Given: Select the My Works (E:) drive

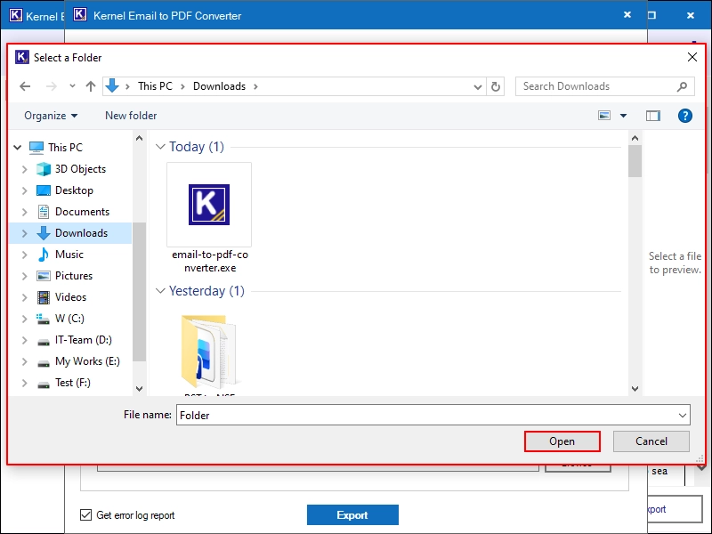Looking at the screenshot, I should (87, 361).
